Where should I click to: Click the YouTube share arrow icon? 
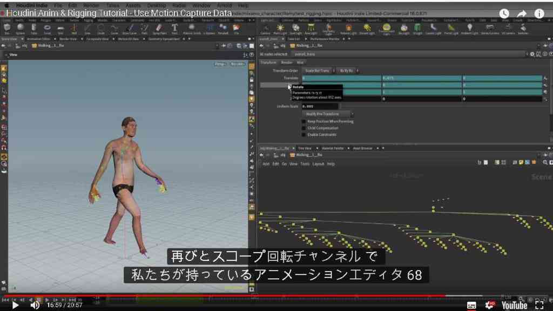pyautogui.click(x=522, y=13)
